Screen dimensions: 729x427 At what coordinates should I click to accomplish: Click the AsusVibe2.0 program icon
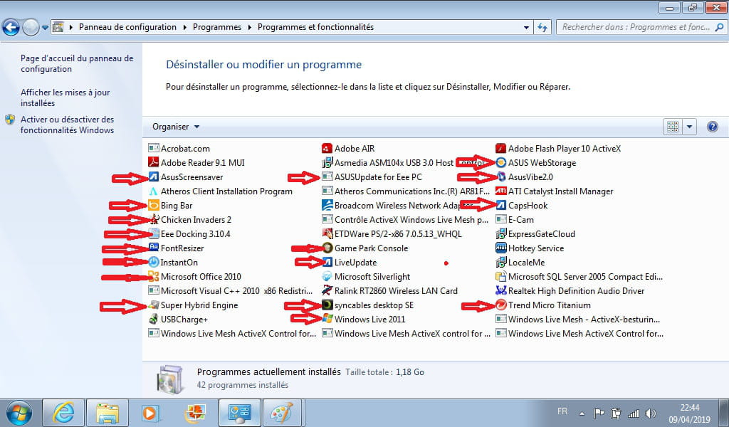coord(500,176)
